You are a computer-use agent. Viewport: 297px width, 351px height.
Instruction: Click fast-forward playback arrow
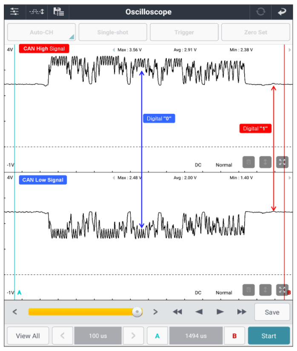[x=242, y=312]
